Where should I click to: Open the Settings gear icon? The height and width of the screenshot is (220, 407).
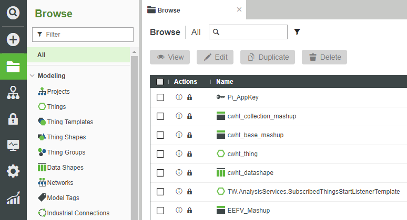(x=13, y=171)
